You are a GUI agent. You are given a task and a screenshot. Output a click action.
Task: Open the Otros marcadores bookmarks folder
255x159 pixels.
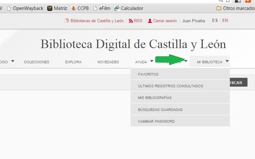[x=235, y=8]
